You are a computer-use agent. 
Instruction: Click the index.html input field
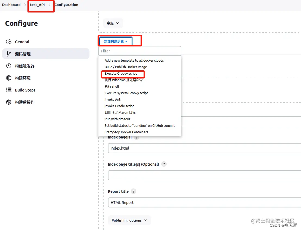pyautogui.click(x=204, y=148)
